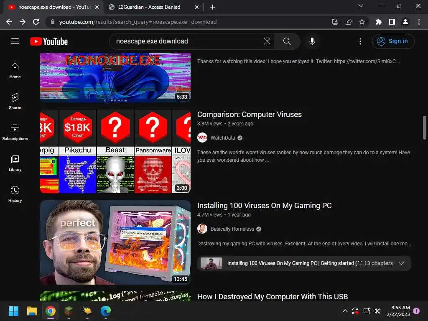This screenshot has width=428, height=321.
Task: Click the Getting started chapter thumbnail
Action: (211, 263)
